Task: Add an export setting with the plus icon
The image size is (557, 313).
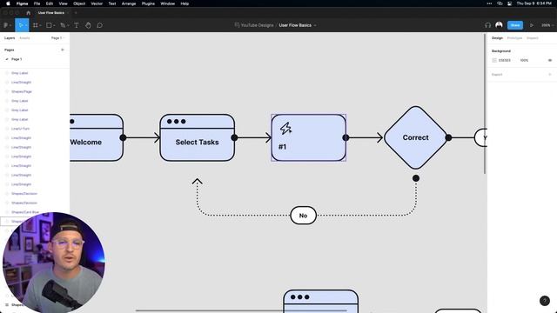Action: [x=550, y=75]
